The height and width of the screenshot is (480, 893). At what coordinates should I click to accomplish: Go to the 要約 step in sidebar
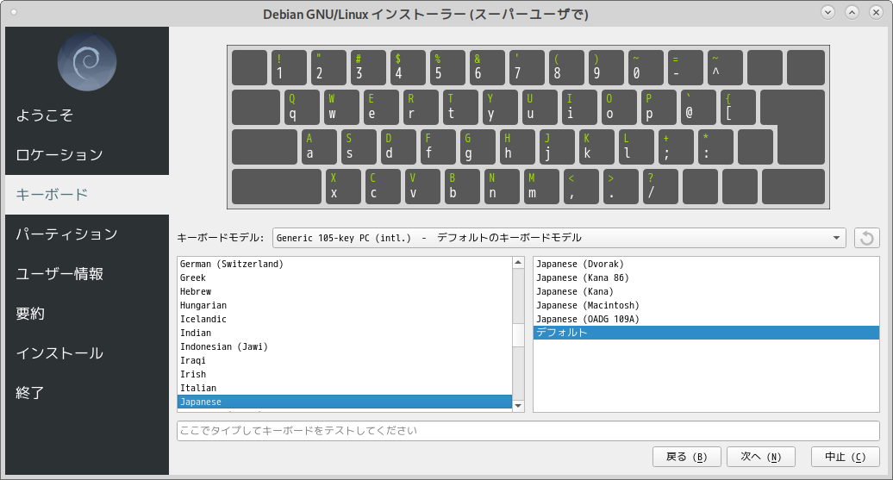(87, 314)
